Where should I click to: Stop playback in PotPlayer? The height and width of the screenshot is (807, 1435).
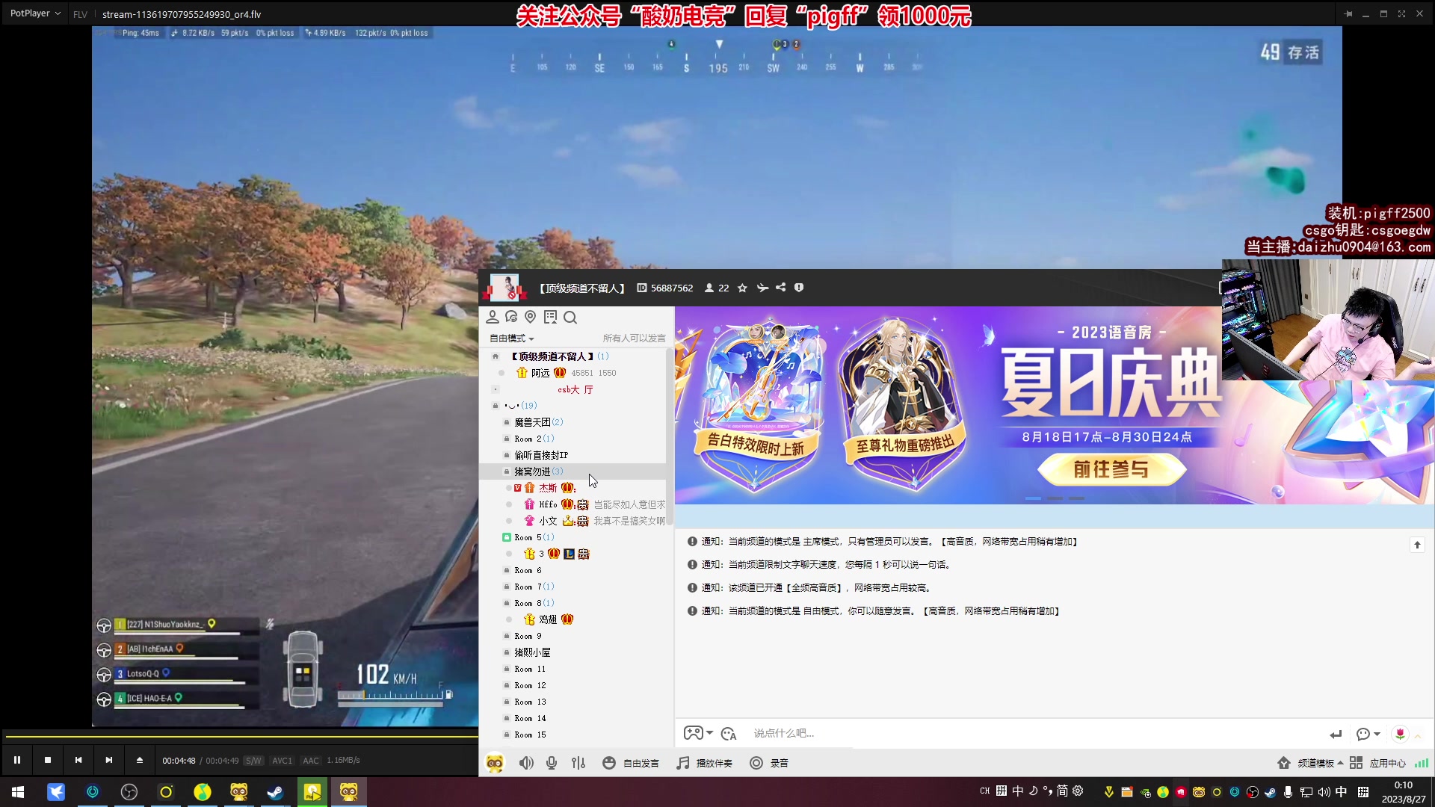[x=48, y=760]
